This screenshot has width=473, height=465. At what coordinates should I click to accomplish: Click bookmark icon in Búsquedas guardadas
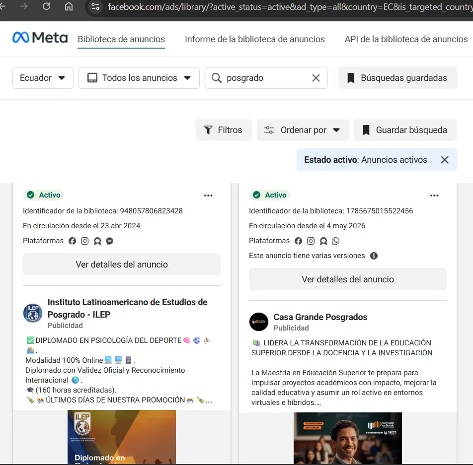351,78
